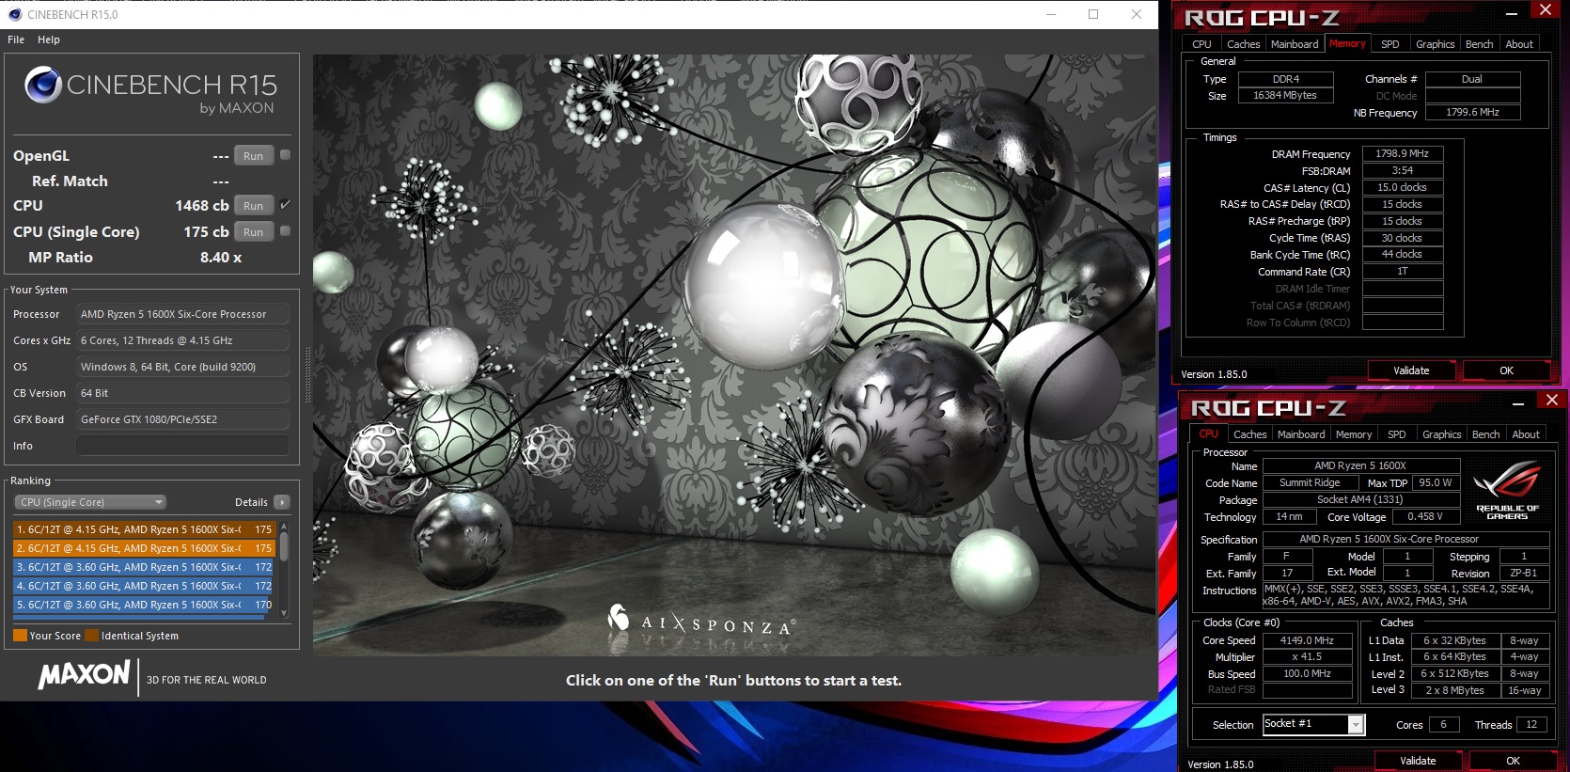Select Graphics tab in lower CPU-Z window
Screen dimensions: 1570x772
[1441, 434]
